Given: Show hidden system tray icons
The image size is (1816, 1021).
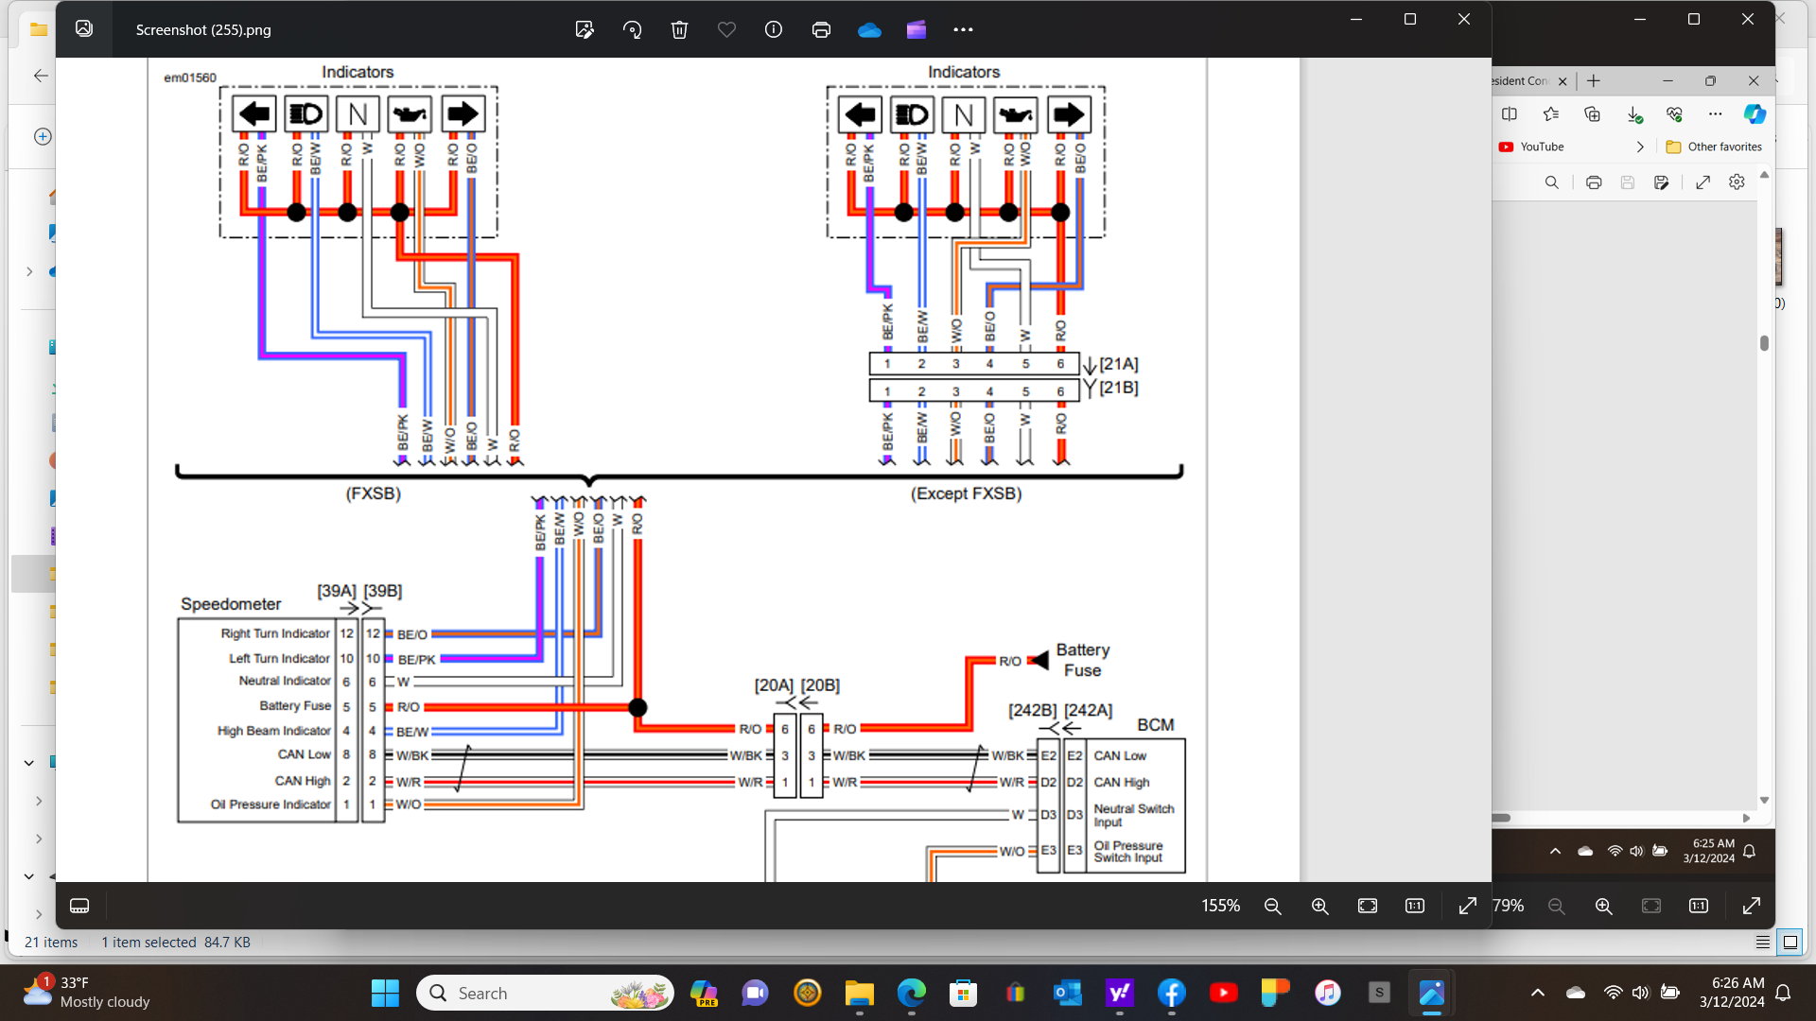Looking at the screenshot, I should (x=1538, y=993).
